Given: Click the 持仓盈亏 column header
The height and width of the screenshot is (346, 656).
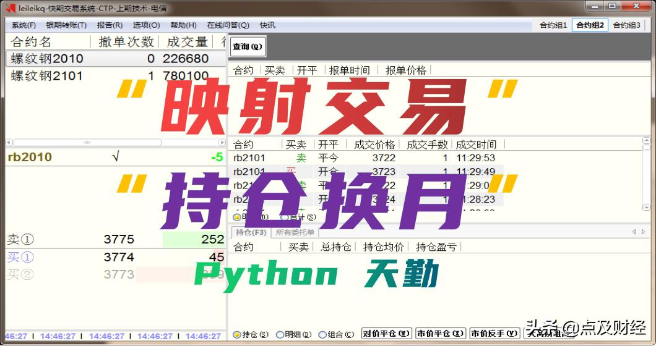Looking at the screenshot, I should [436, 247].
